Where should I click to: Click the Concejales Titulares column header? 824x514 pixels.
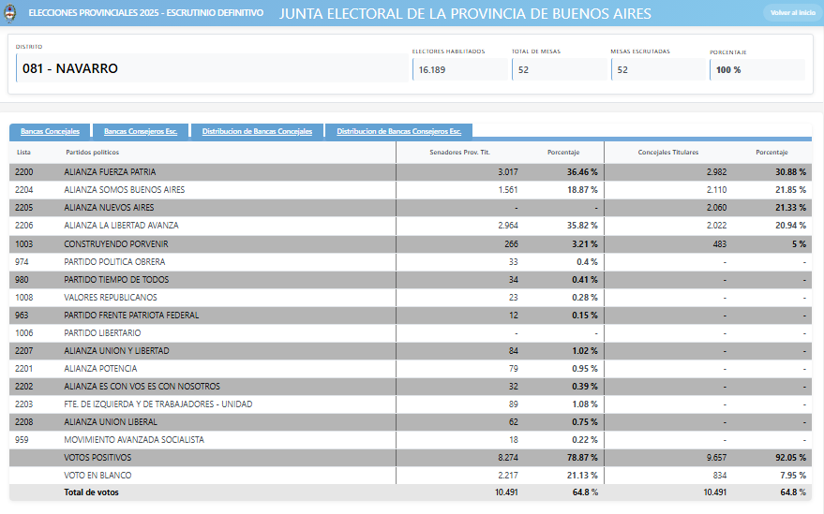coord(667,152)
